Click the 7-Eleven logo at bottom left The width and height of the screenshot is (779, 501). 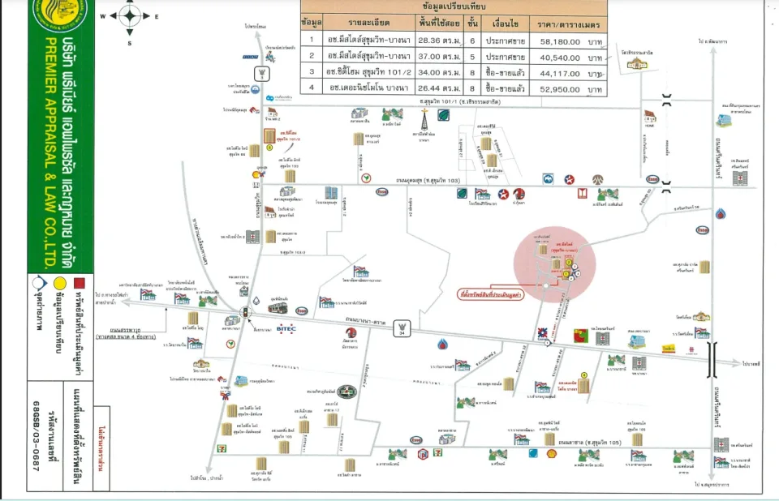[x=222, y=447]
